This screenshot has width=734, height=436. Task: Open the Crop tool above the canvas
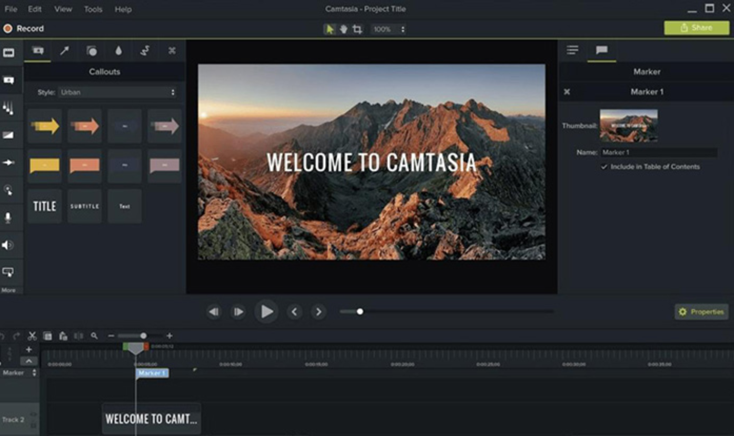(x=357, y=29)
